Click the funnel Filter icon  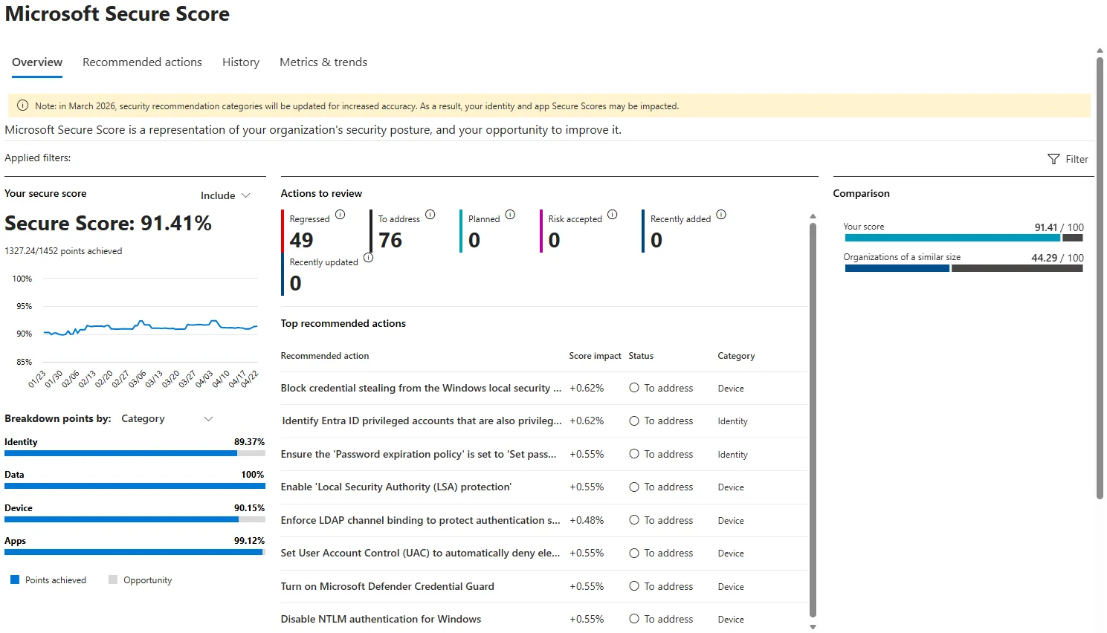[x=1053, y=159]
